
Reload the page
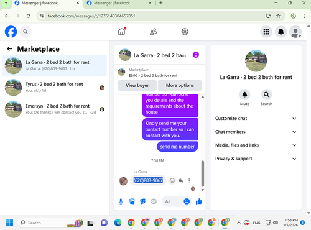point(29,16)
